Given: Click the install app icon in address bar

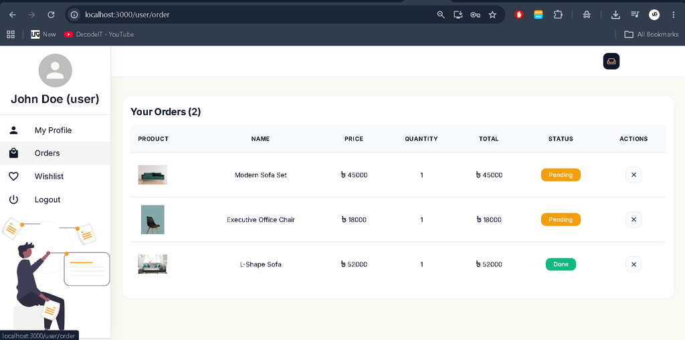Looking at the screenshot, I should pyautogui.click(x=458, y=15).
